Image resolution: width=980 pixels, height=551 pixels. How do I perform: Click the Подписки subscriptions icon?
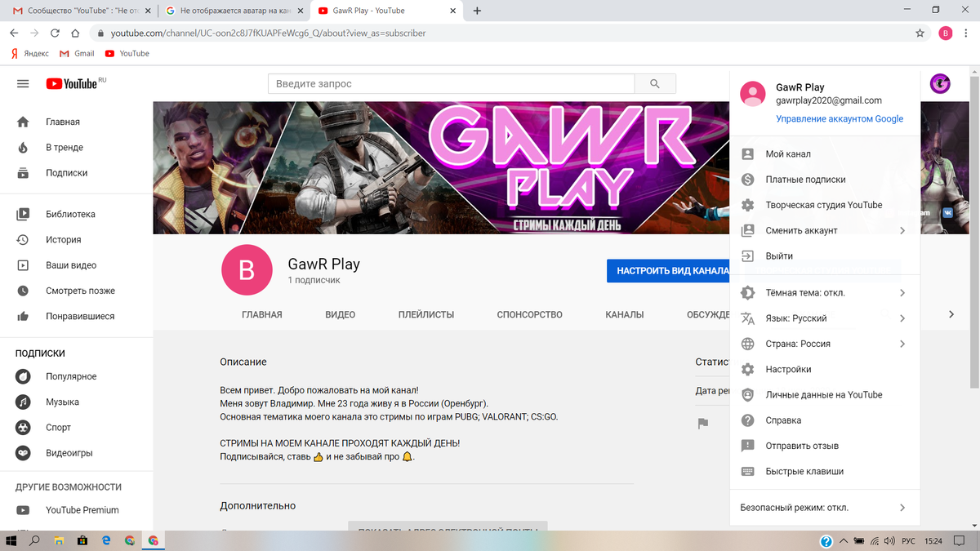click(23, 173)
